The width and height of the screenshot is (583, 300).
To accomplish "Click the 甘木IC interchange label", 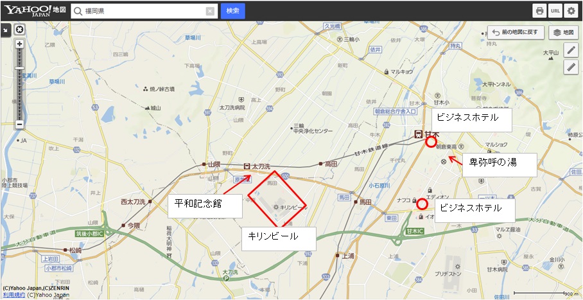I will pyautogui.click(x=415, y=231).
